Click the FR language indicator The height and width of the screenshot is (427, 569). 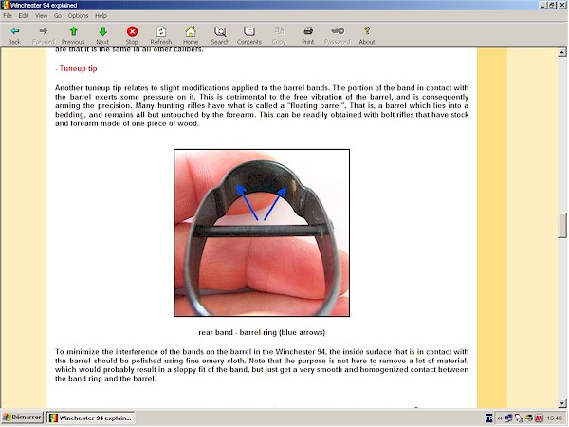point(488,418)
